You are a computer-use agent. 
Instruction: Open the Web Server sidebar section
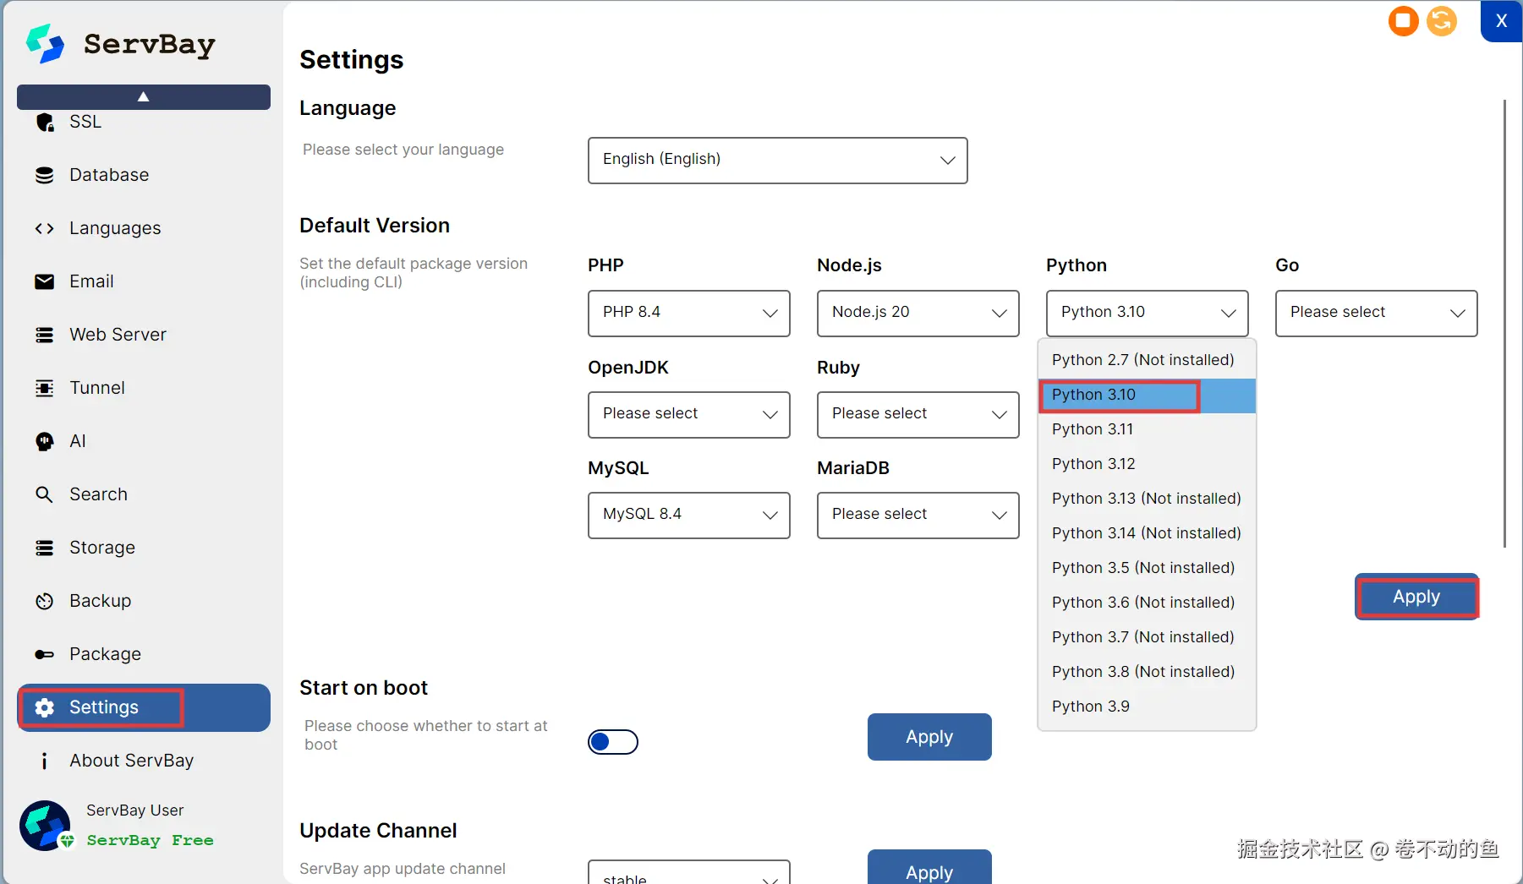click(118, 335)
